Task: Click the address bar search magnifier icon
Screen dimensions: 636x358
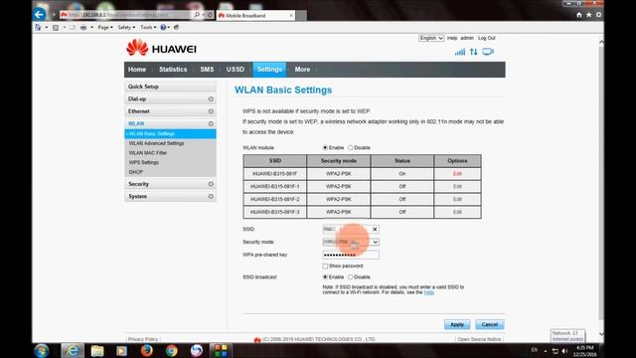Action: pos(197,15)
